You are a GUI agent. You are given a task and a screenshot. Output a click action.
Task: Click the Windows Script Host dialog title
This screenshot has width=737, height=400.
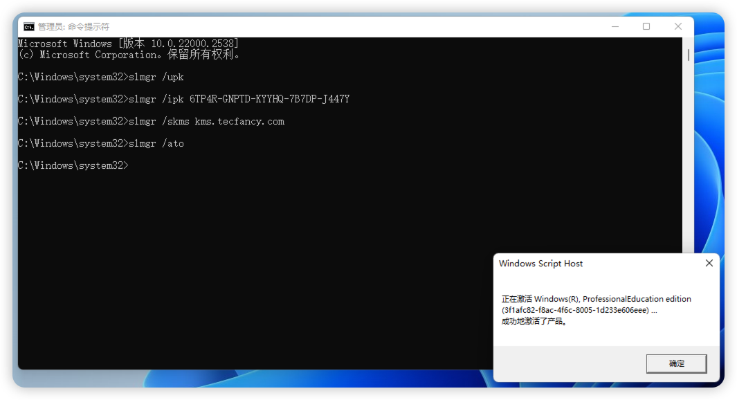click(540, 264)
